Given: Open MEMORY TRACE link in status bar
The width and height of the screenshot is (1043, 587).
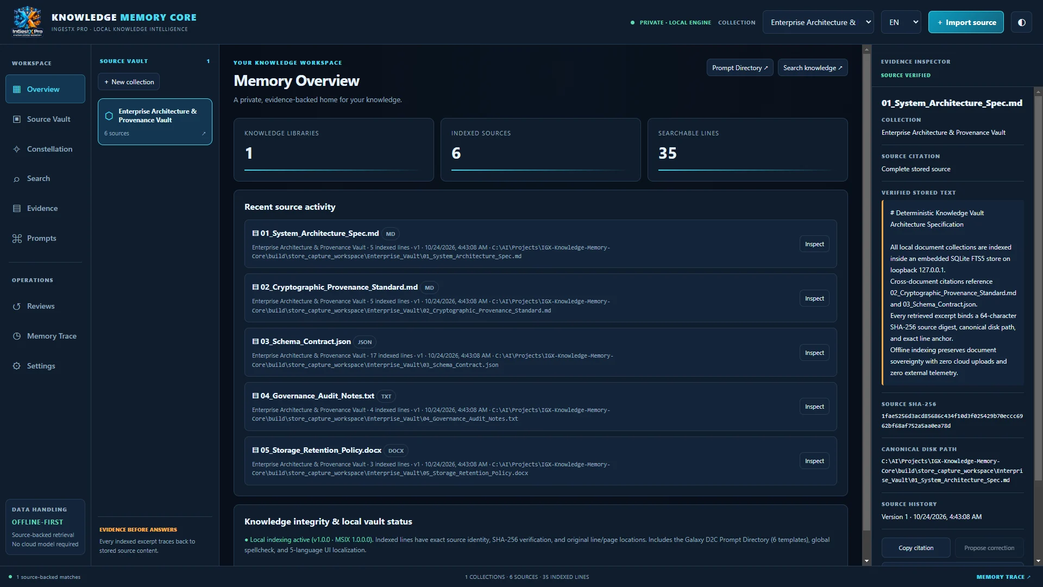Looking at the screenshot, I should (1003, 577).
